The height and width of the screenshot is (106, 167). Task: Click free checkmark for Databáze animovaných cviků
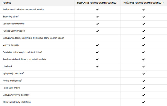pos(97,52)
